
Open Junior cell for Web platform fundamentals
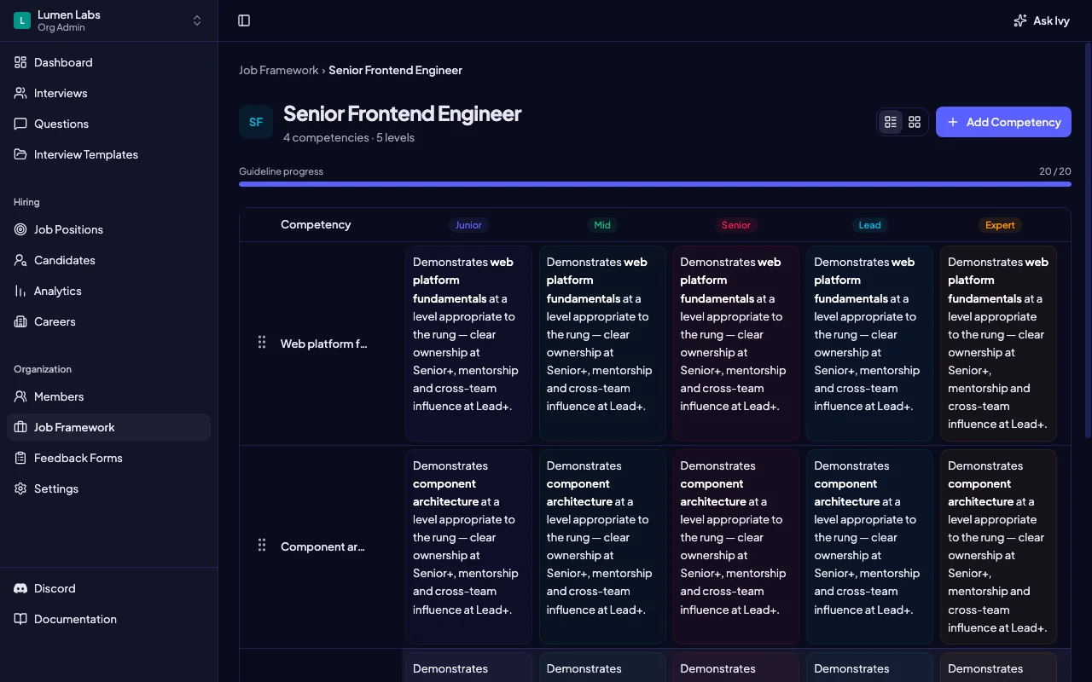(468, 344)
